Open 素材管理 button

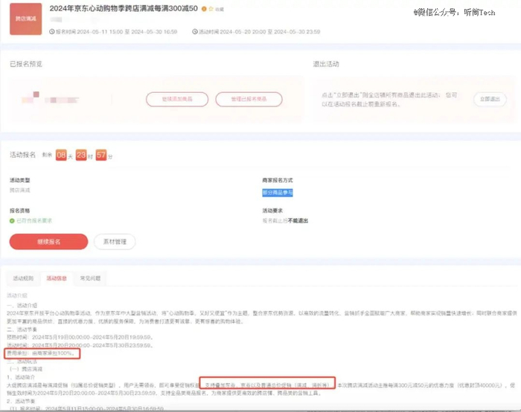click(115, 242)
